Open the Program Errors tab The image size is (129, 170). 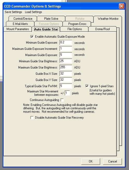[x=77, y=24]
